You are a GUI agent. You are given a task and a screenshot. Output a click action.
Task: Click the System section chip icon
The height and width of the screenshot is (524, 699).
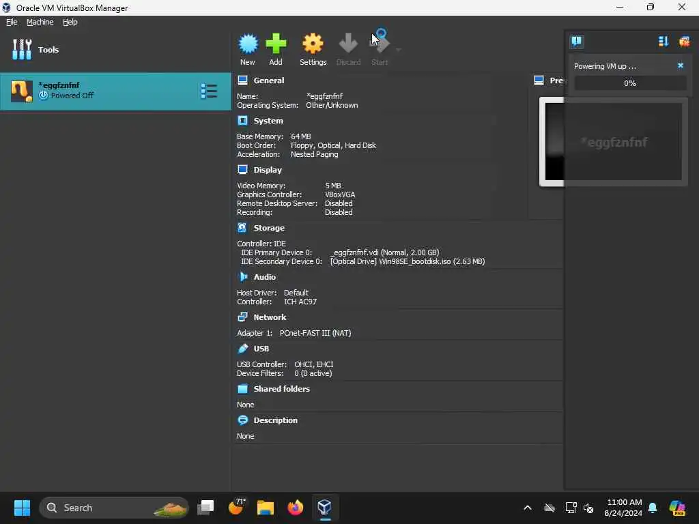point(242,121)
